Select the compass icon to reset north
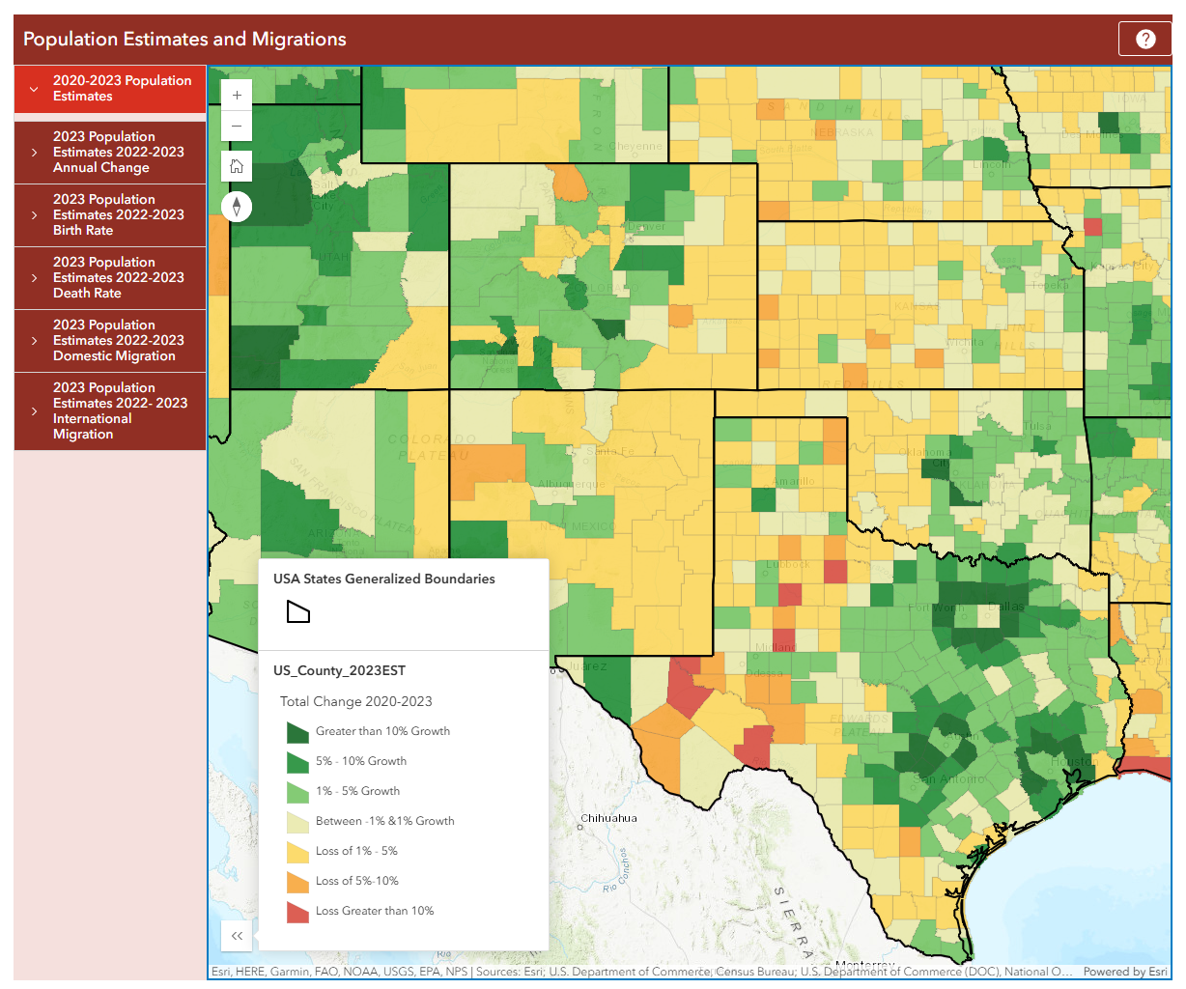Image resolution: width=1186 pixels, height=989 pixels. point(237,206)
